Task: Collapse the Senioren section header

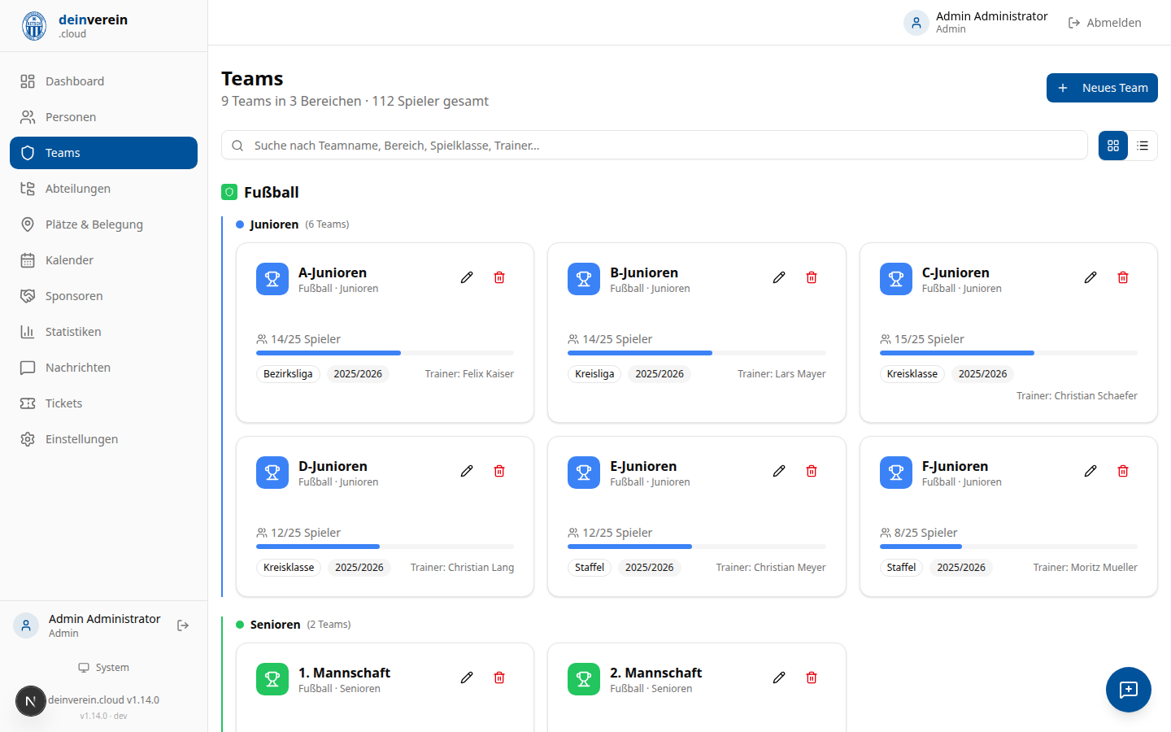Action: coord(273,625)
